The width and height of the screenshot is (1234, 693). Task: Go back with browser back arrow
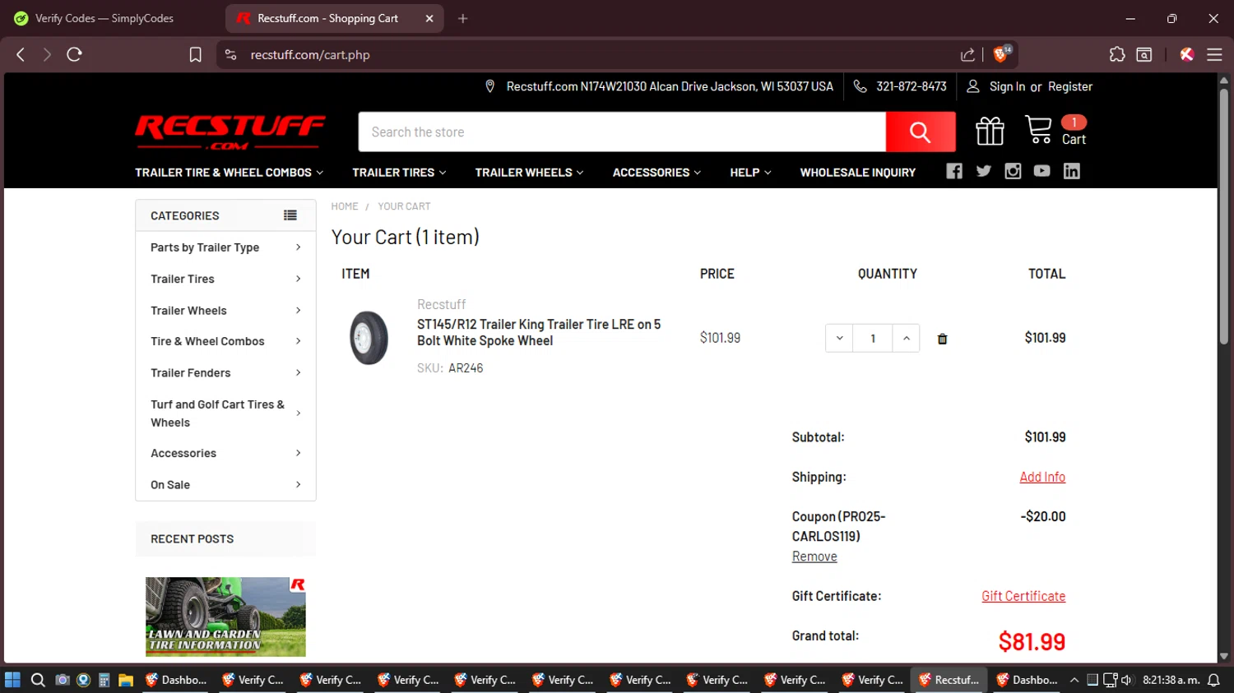point(21,54)
